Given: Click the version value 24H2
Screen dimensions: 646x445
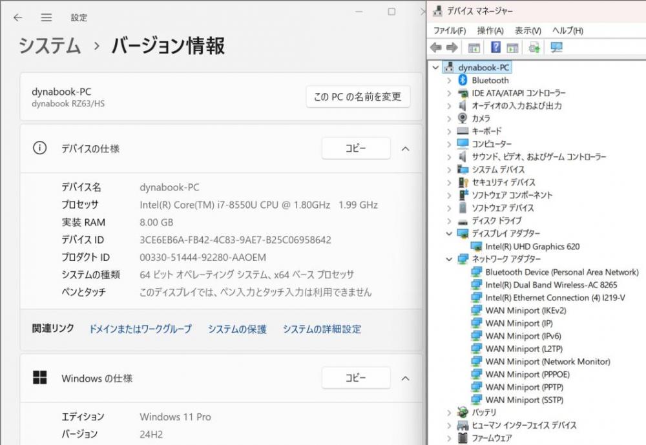Looking at the screenshot, I should click(151, 434).
